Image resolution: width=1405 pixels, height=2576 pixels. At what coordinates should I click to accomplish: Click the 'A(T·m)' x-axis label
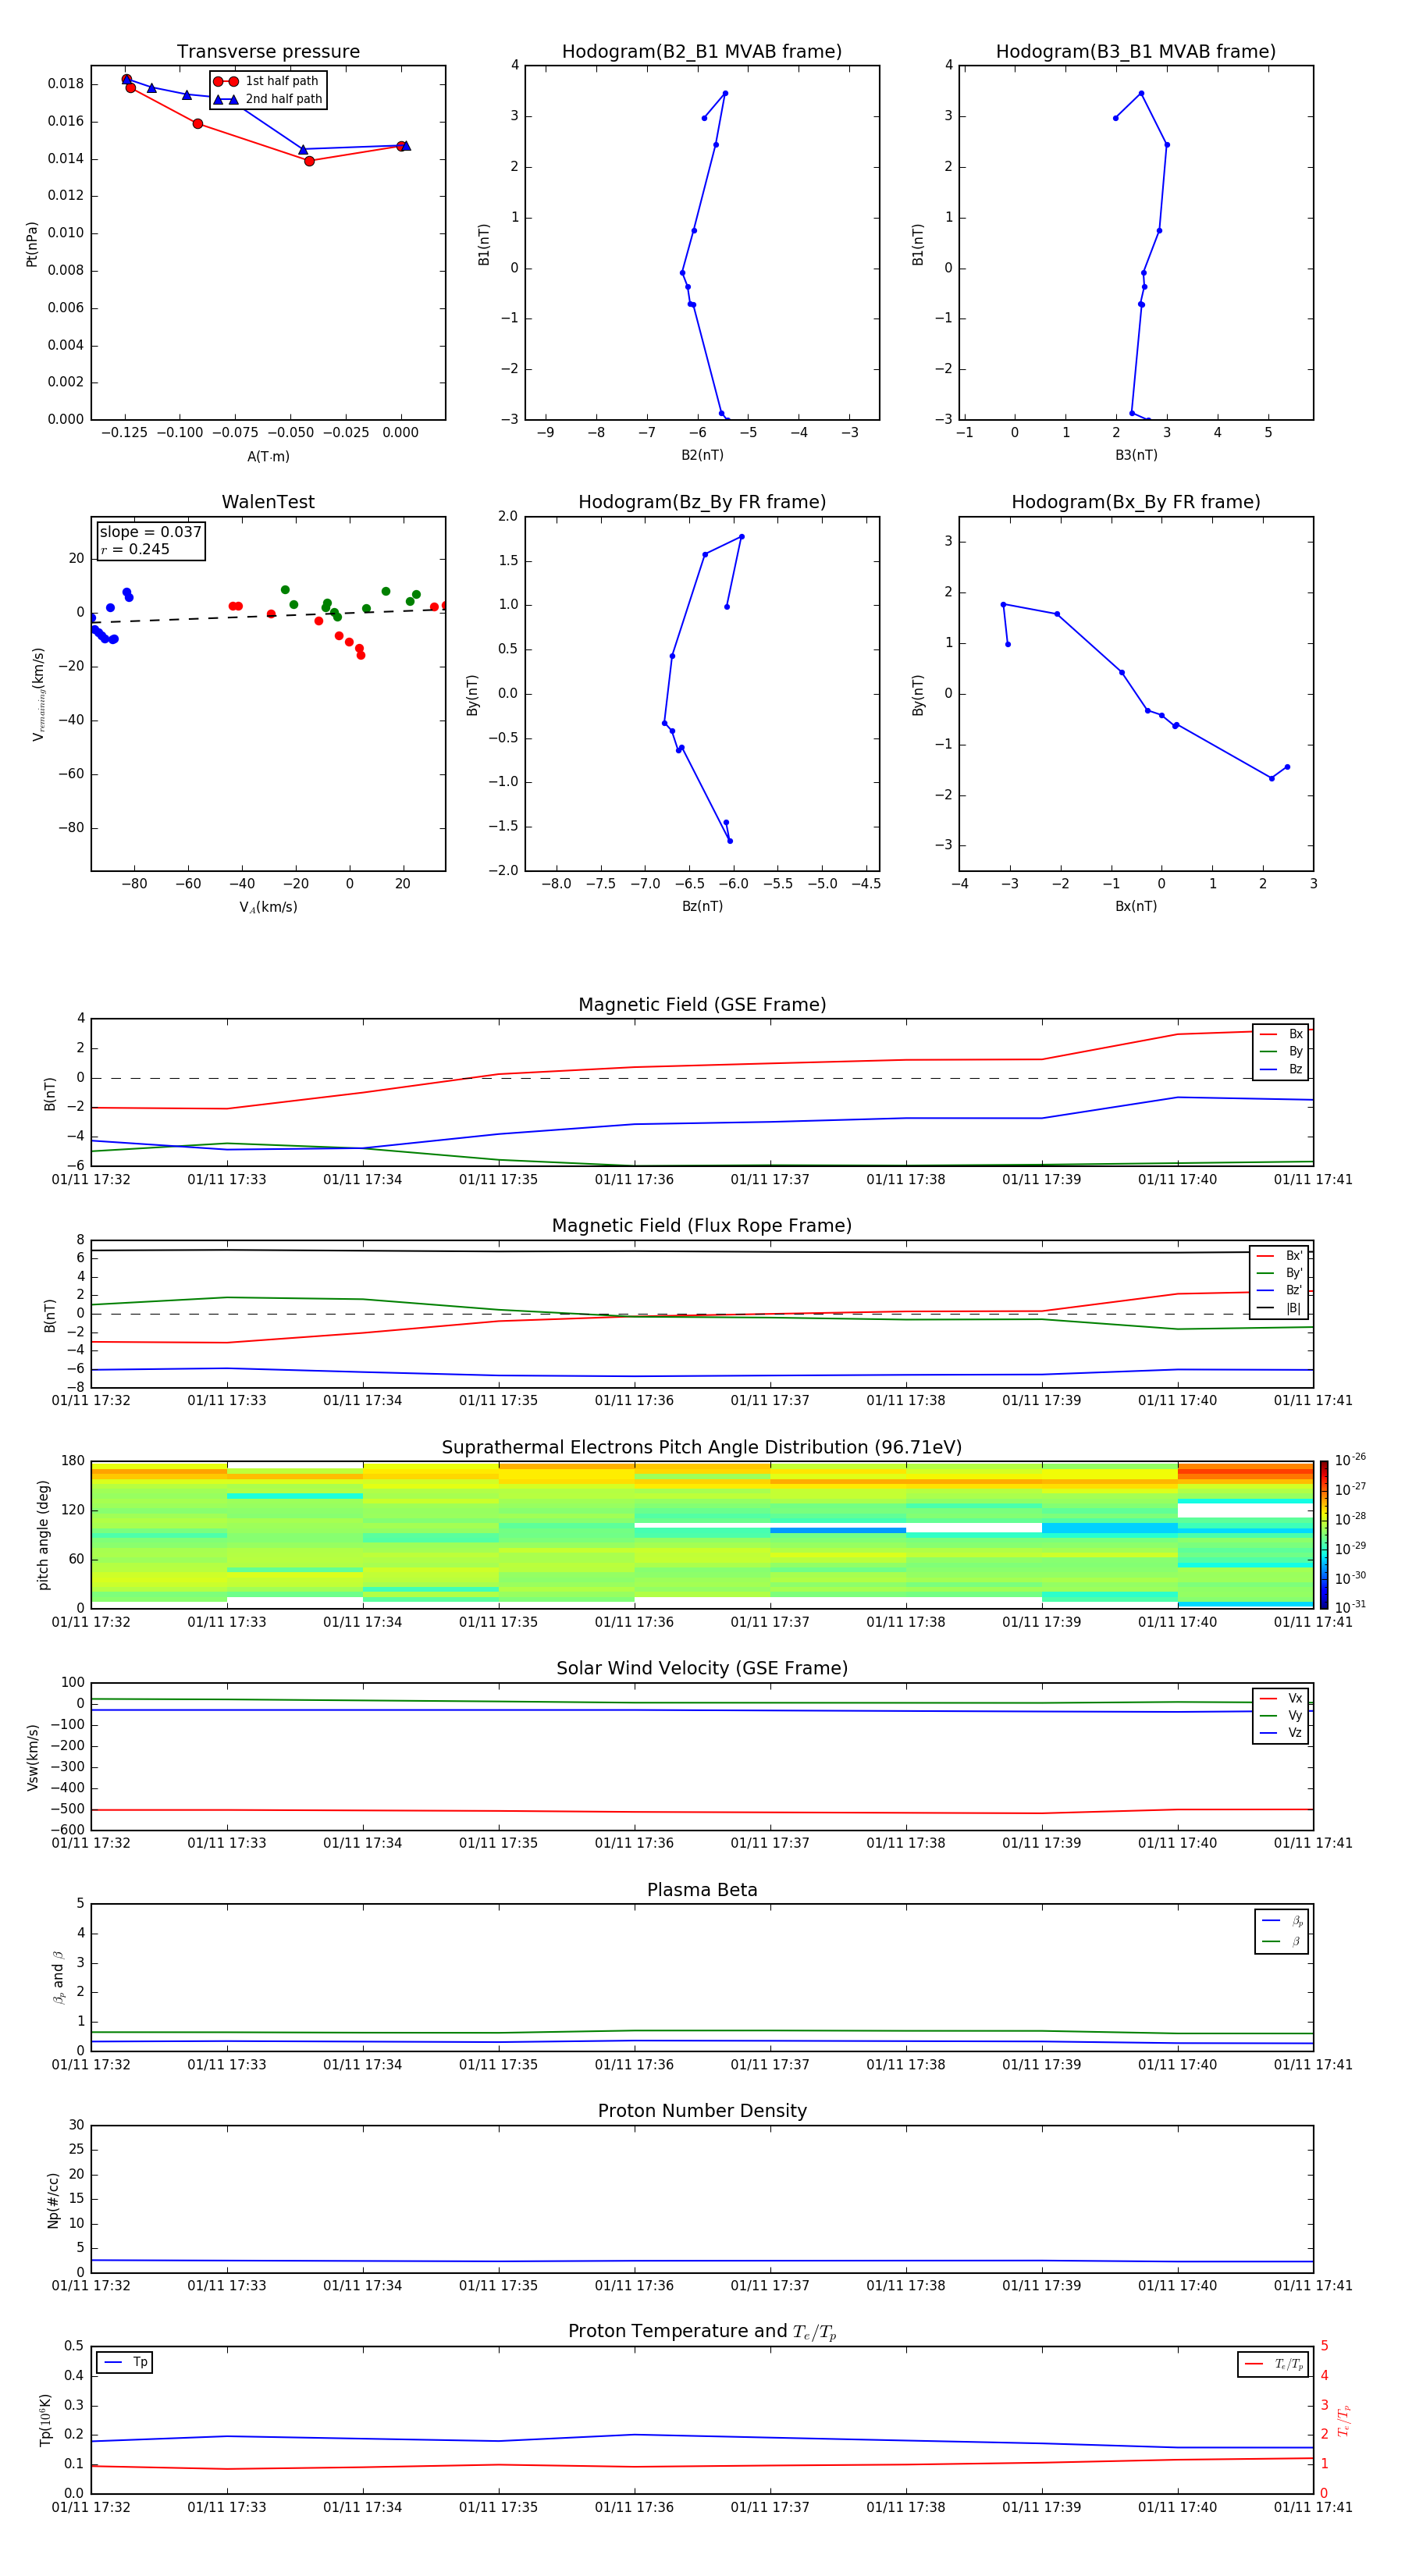click(268, 457)
